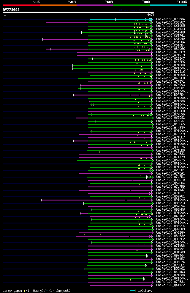Pick the UniRef100_B7QI16 label
Viewport: 190px width, 293px height.
click(170, 72)
